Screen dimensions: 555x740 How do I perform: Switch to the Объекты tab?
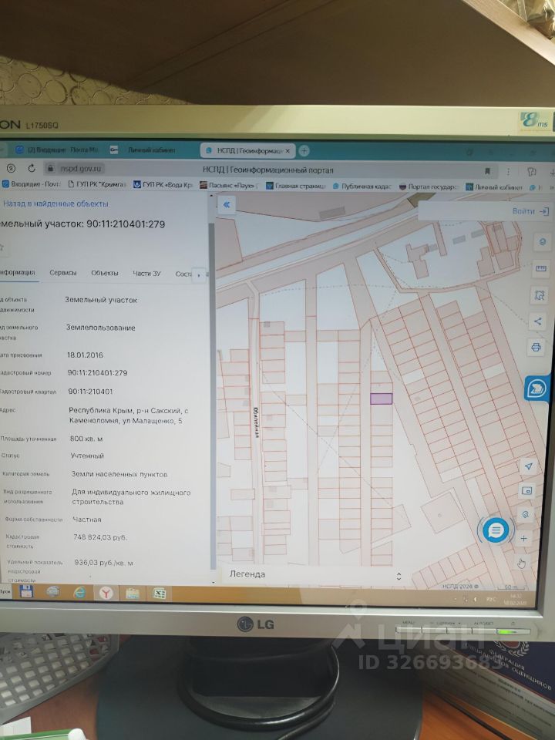tap(104, 273)
